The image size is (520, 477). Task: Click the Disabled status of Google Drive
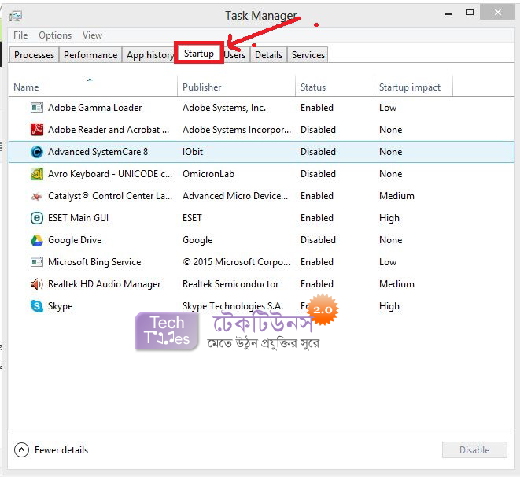click(x=318, y=240)
